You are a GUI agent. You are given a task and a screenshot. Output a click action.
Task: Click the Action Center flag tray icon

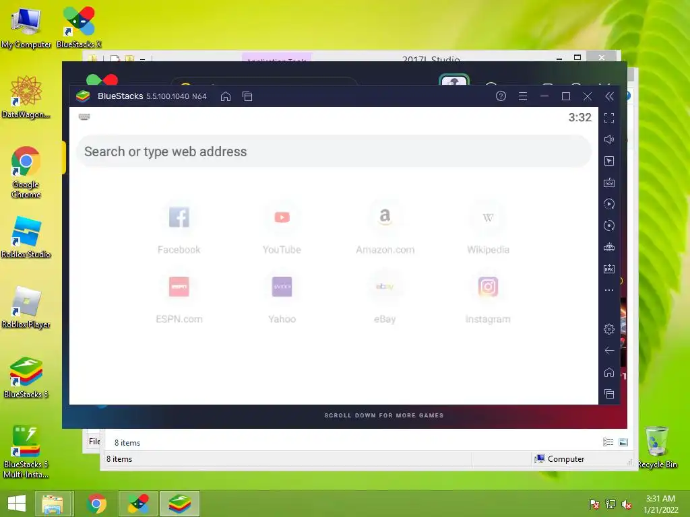tap(594, 504)
